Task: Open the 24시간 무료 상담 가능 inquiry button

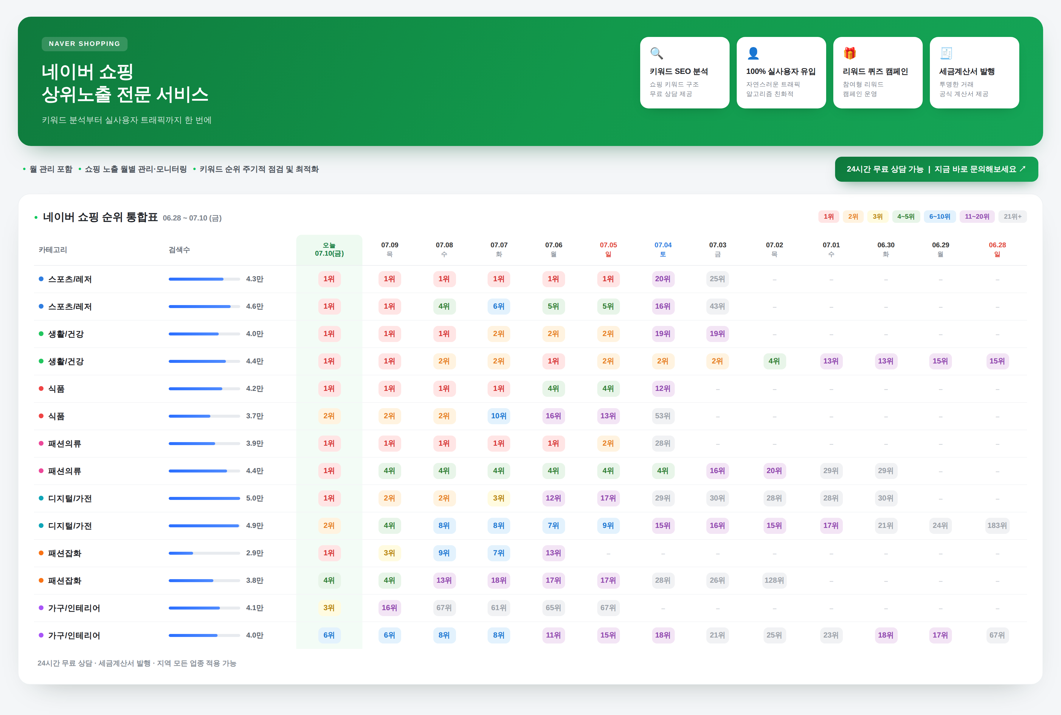Action: [x=936, y=169]
